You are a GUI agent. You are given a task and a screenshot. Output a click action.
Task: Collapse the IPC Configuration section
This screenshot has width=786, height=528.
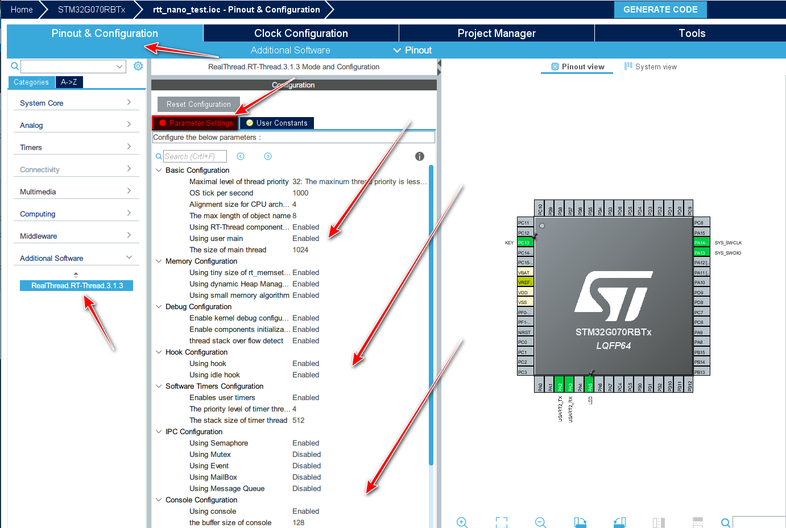click(x=158, y=431)
